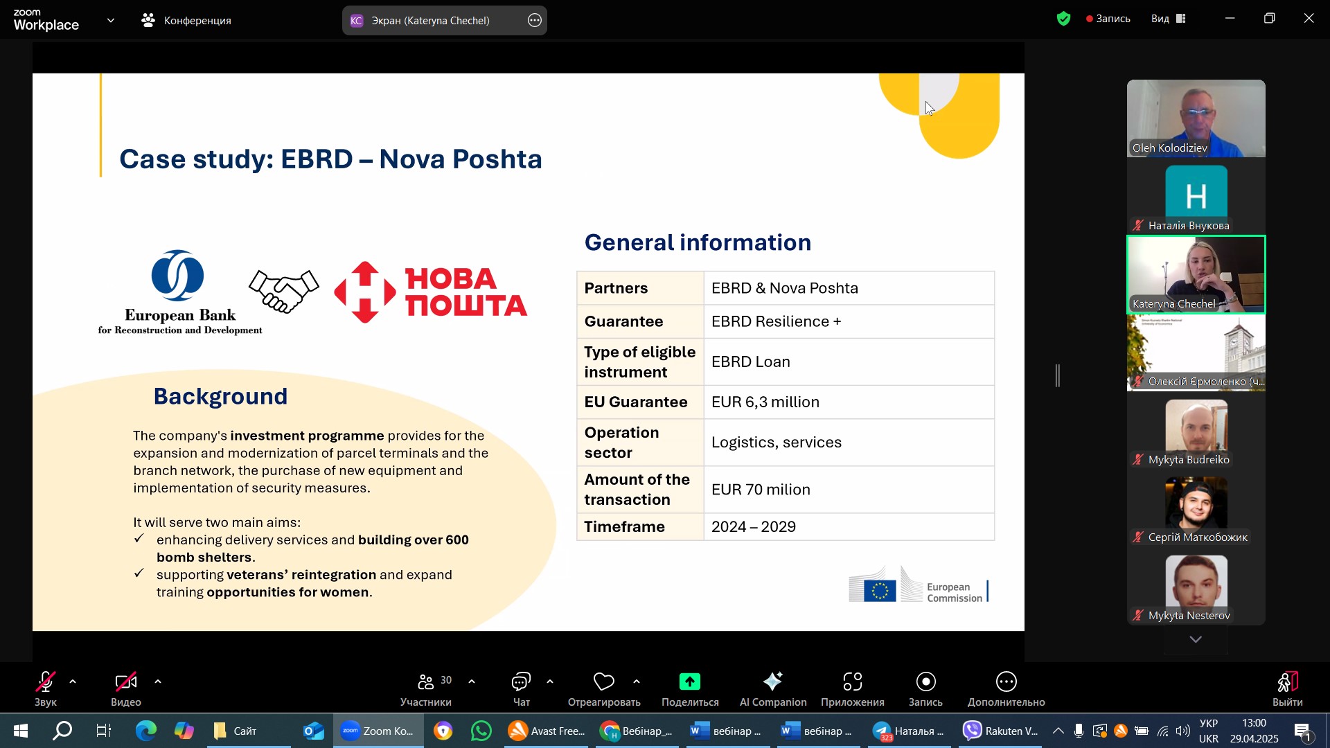The width and height of the screenshot is (1330, 748).
Task: Click the React heart icon
Action: pyautogui.click(x=603, y=683)
